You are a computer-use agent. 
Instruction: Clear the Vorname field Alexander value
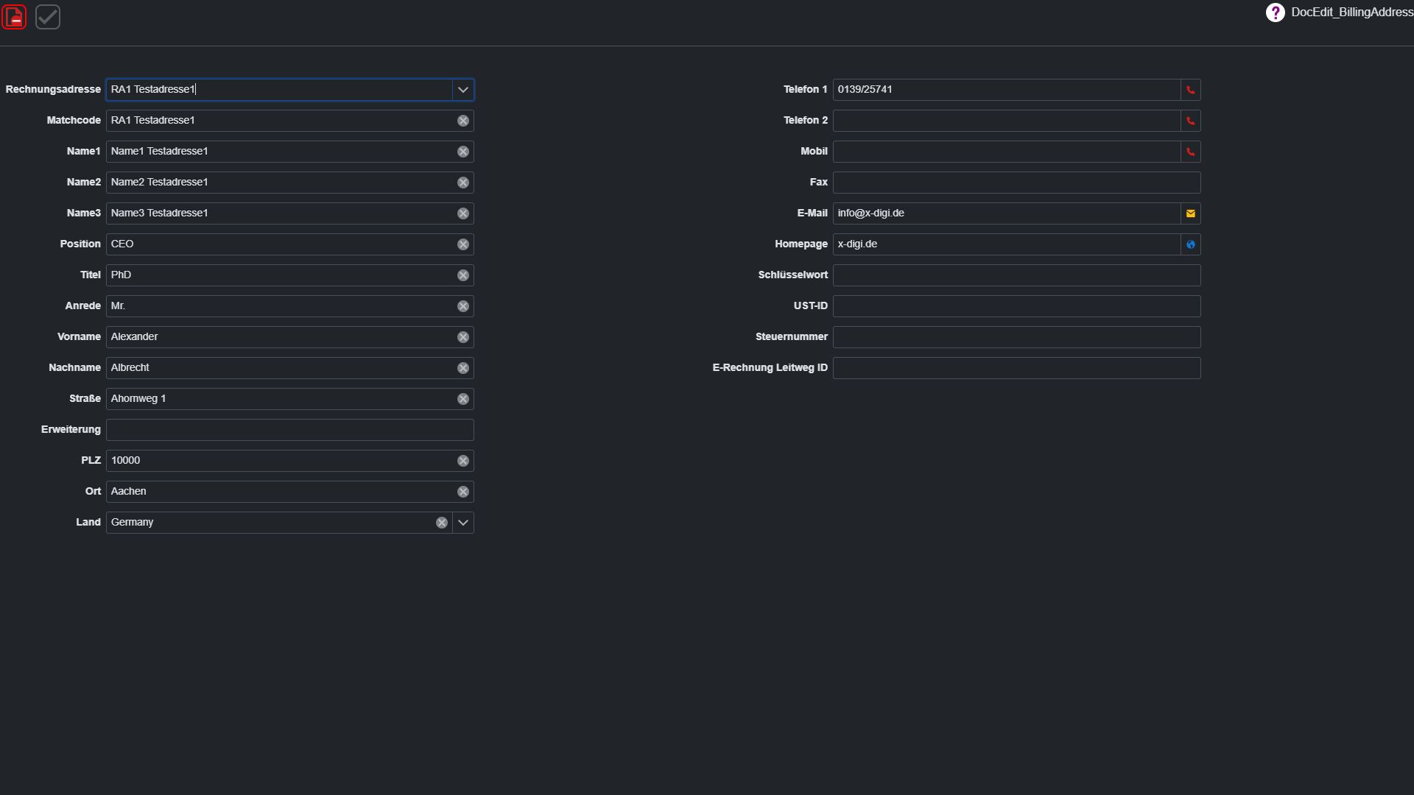click(463, 337)
